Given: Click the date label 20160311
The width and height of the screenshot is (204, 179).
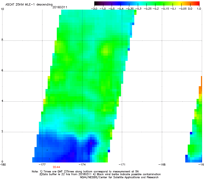Looking at the screenshot, I should pyautogui.click(x=60, y=7).
